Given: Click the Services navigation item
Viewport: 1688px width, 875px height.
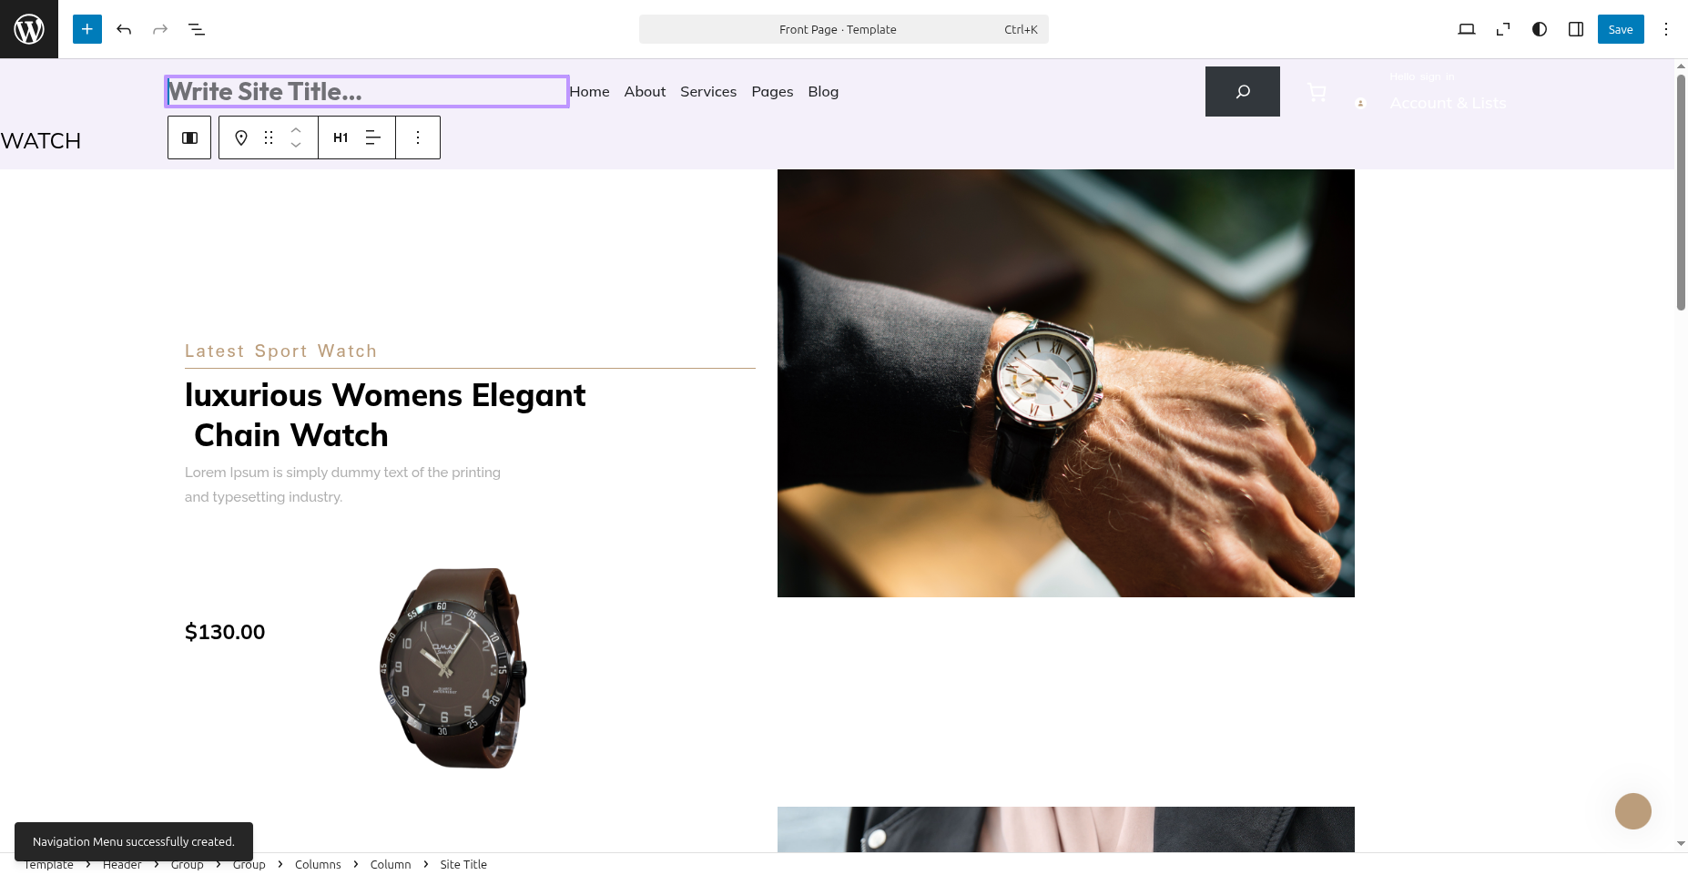Looking at the screenshot, I should click(708, 91).
